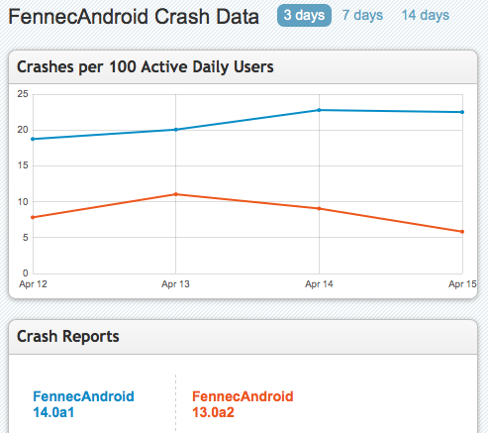Open the FennecAndroid 13.0a2 crash report link

243,404
